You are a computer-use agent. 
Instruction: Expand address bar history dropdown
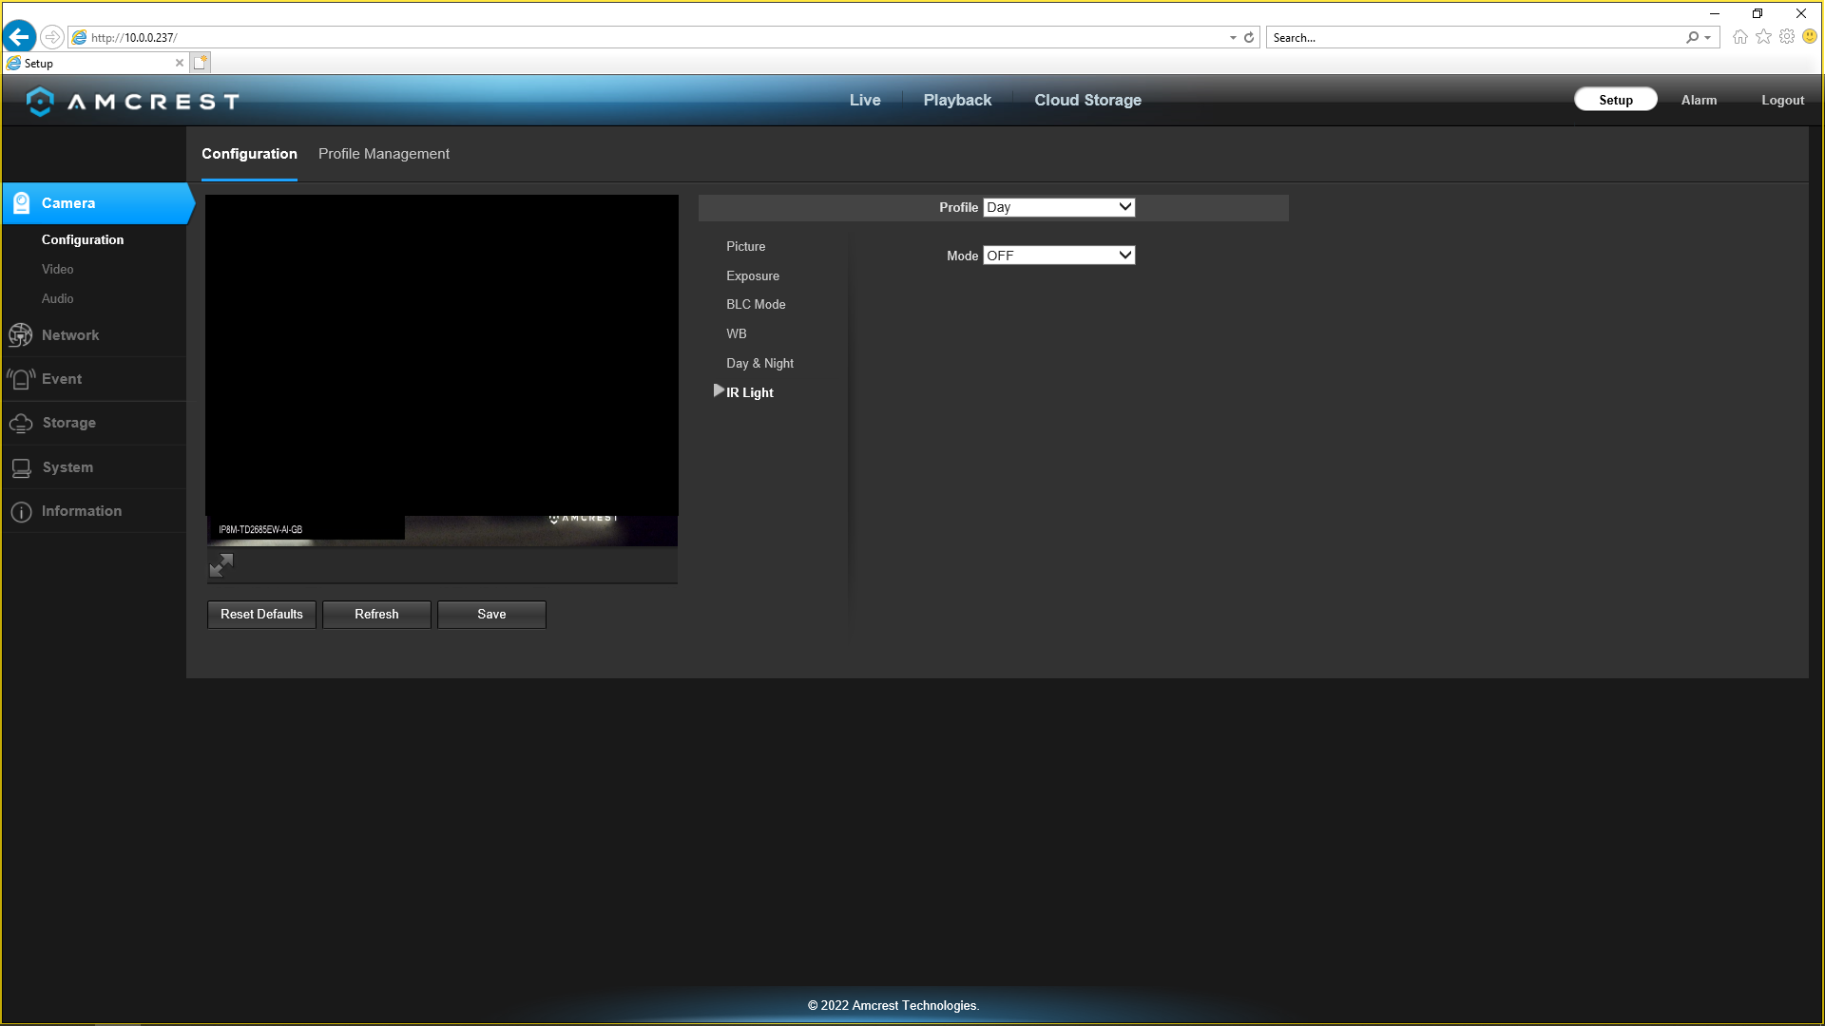tap(1233, 38)
